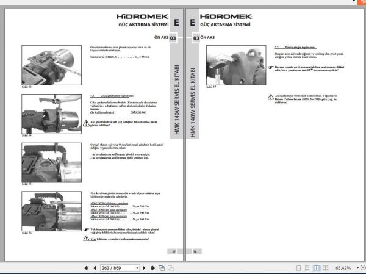The width and height of the screenshot is (366, 274).
Task: Click the HIDROMEK logo on right page
Action: (226, 16)
